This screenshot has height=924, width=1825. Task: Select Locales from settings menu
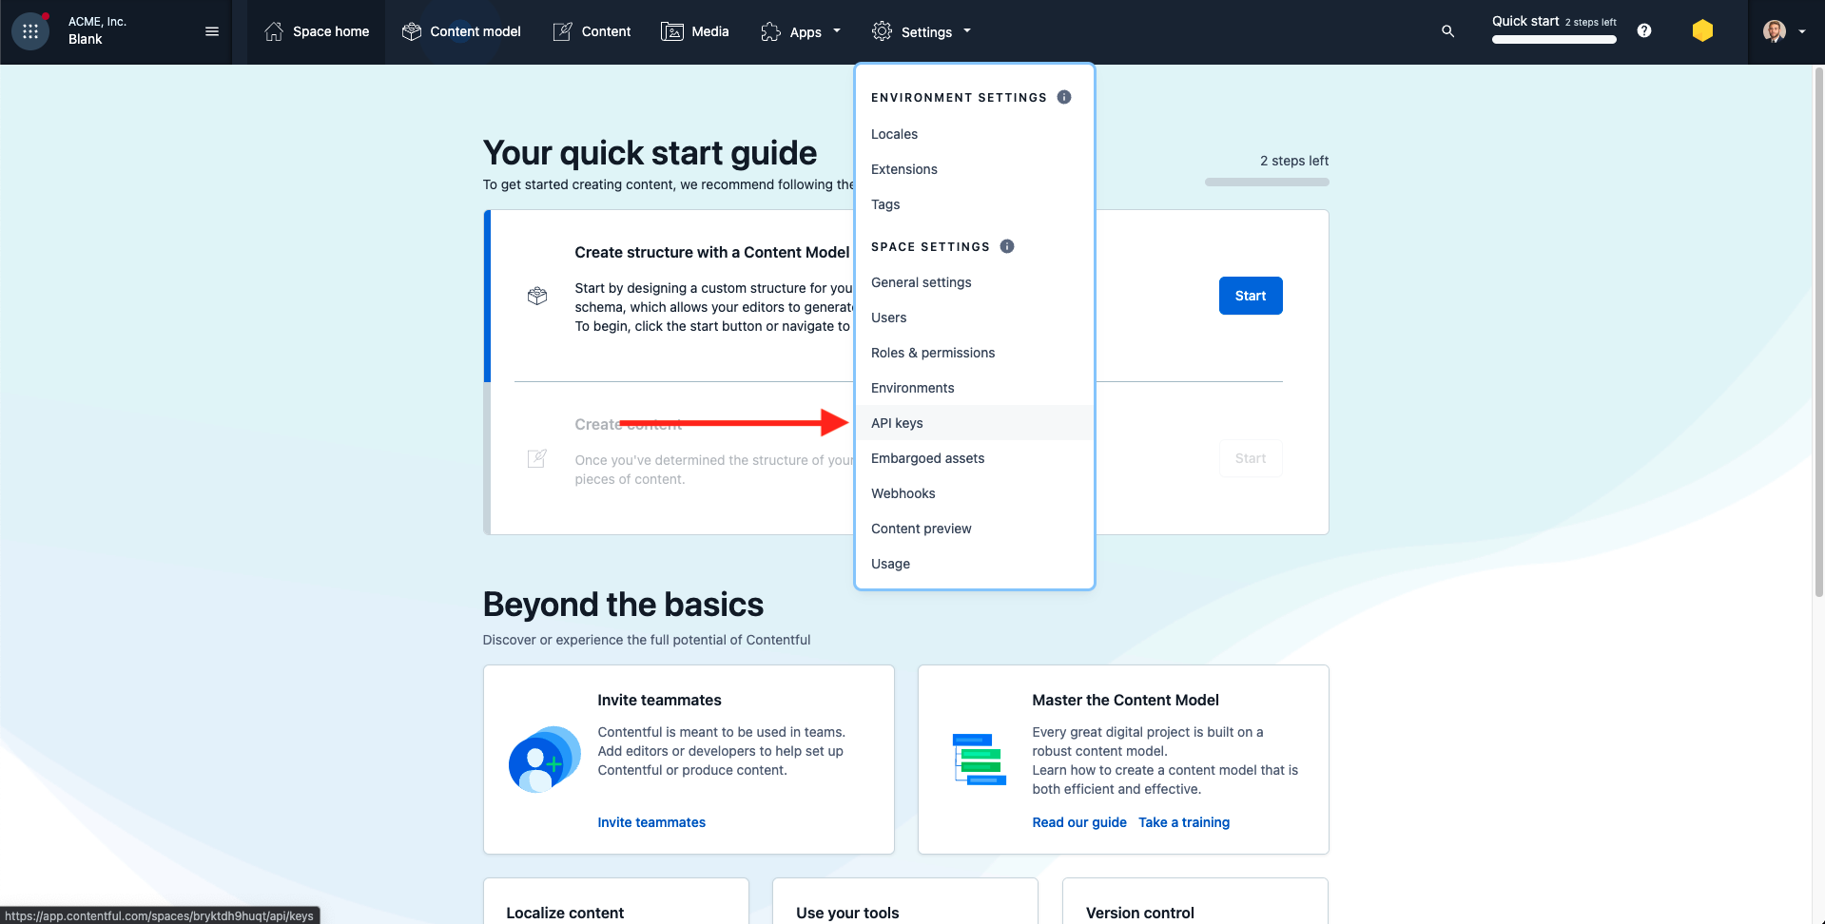coord(975,134)
